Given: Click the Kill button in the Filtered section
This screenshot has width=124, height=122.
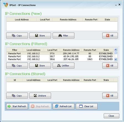Looking at the screenshot, I should coord(110,66).
